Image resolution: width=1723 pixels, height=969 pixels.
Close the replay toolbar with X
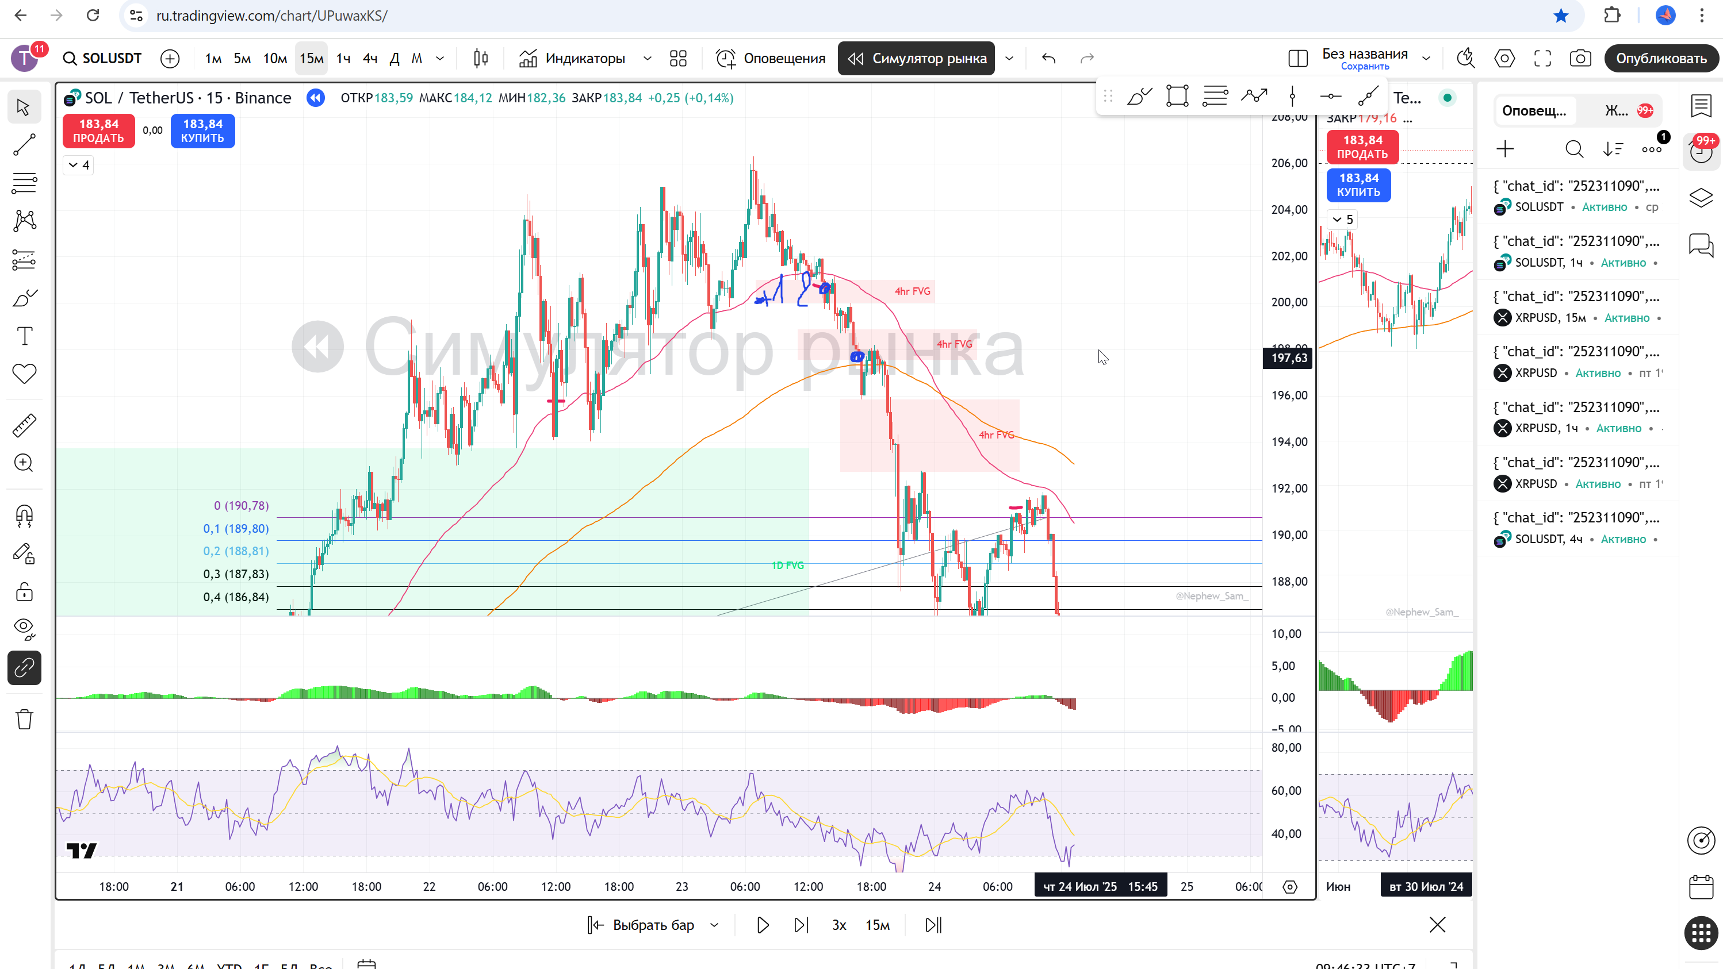point(1437,925)
